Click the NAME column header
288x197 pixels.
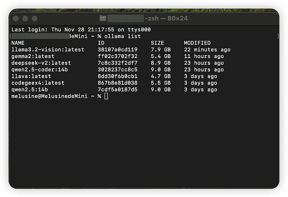[x=18, y=43]
